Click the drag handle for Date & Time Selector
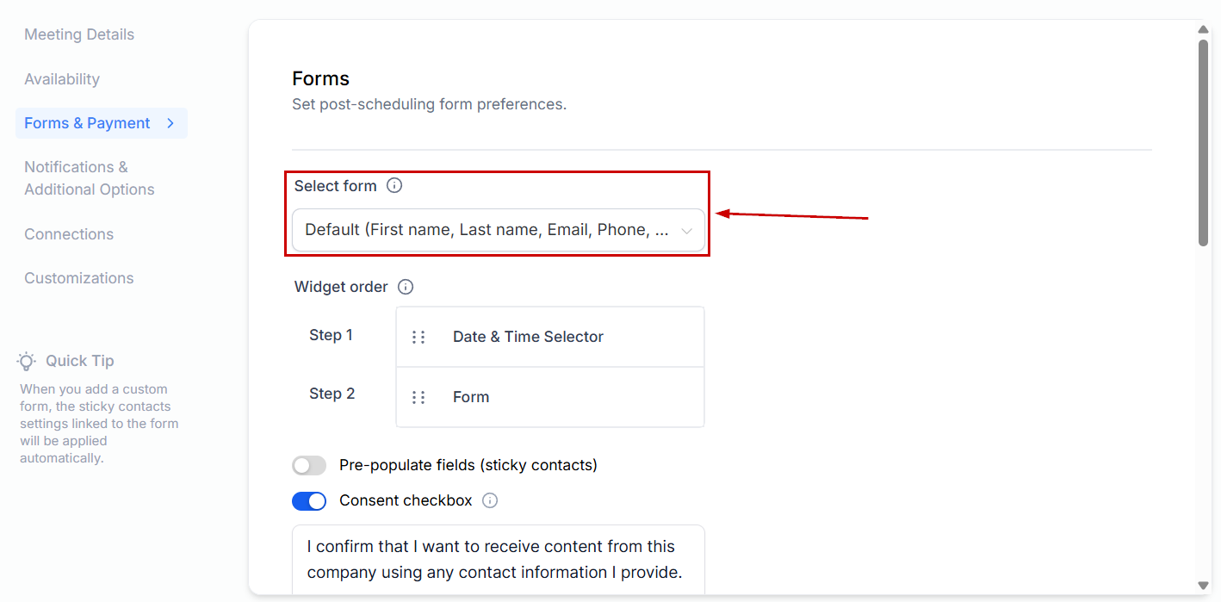The height and width of the screenshot is (602, 1221). (418, 337)
